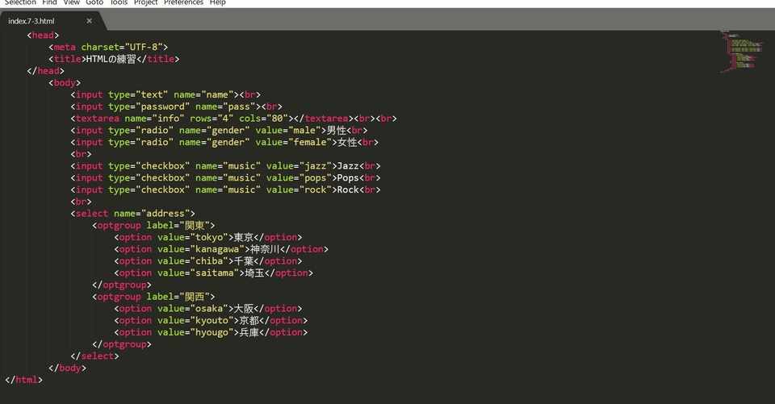Click the code minimap preview
Viewport: 775px width, 404px height.
[741, 52]
